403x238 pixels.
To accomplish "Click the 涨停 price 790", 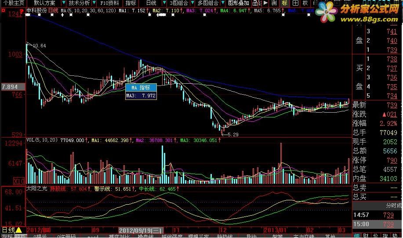I will click(392, 160).
